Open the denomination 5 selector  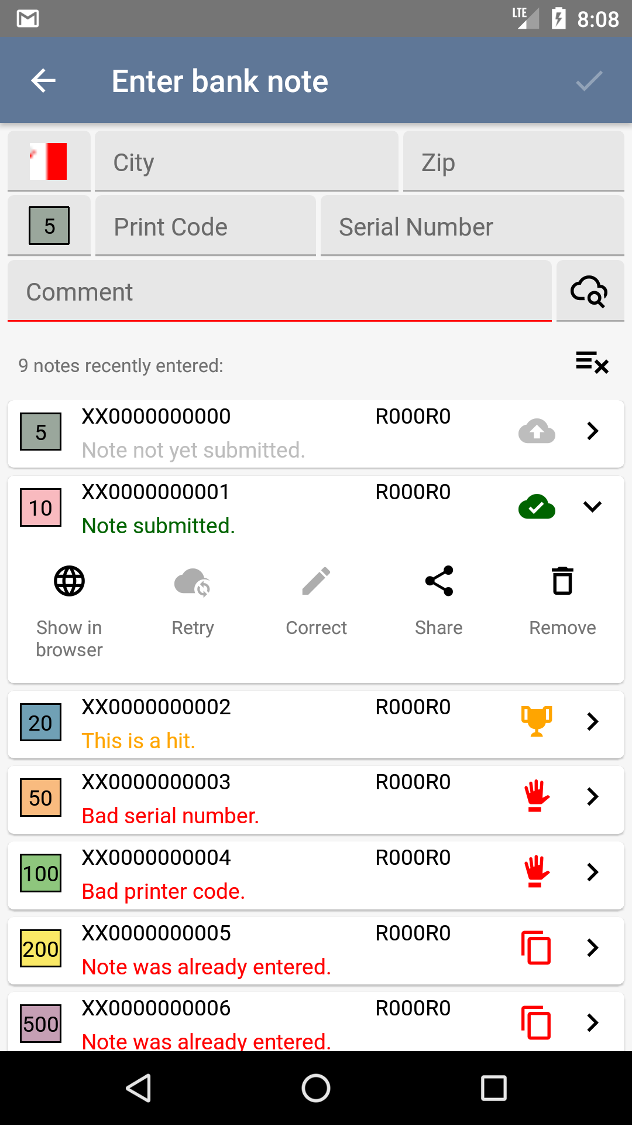(x=49, y=226)
